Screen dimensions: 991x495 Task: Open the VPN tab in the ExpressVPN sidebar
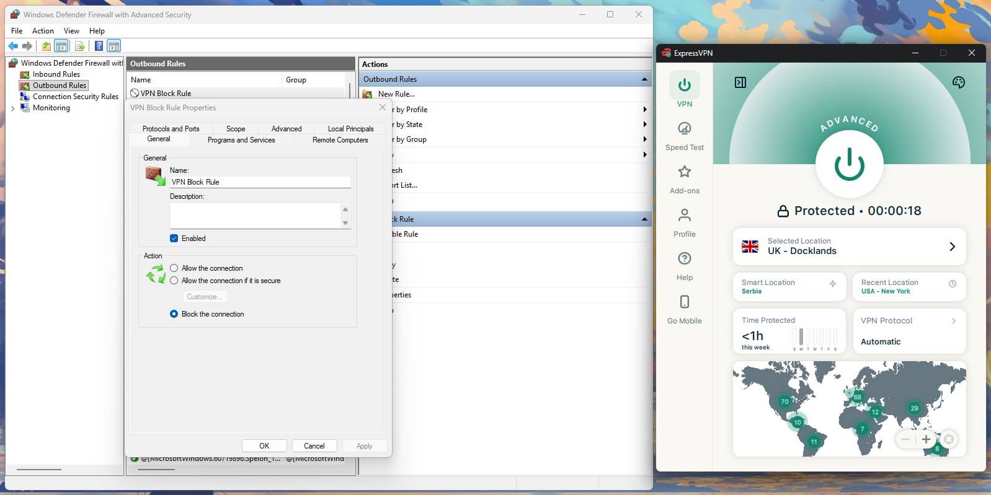(x=685, y=90)
